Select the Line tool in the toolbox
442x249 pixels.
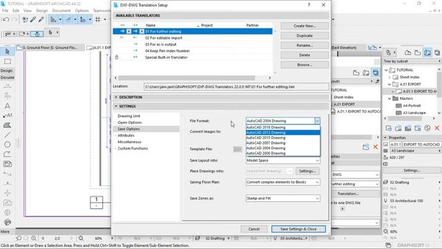tap(8, 135)
